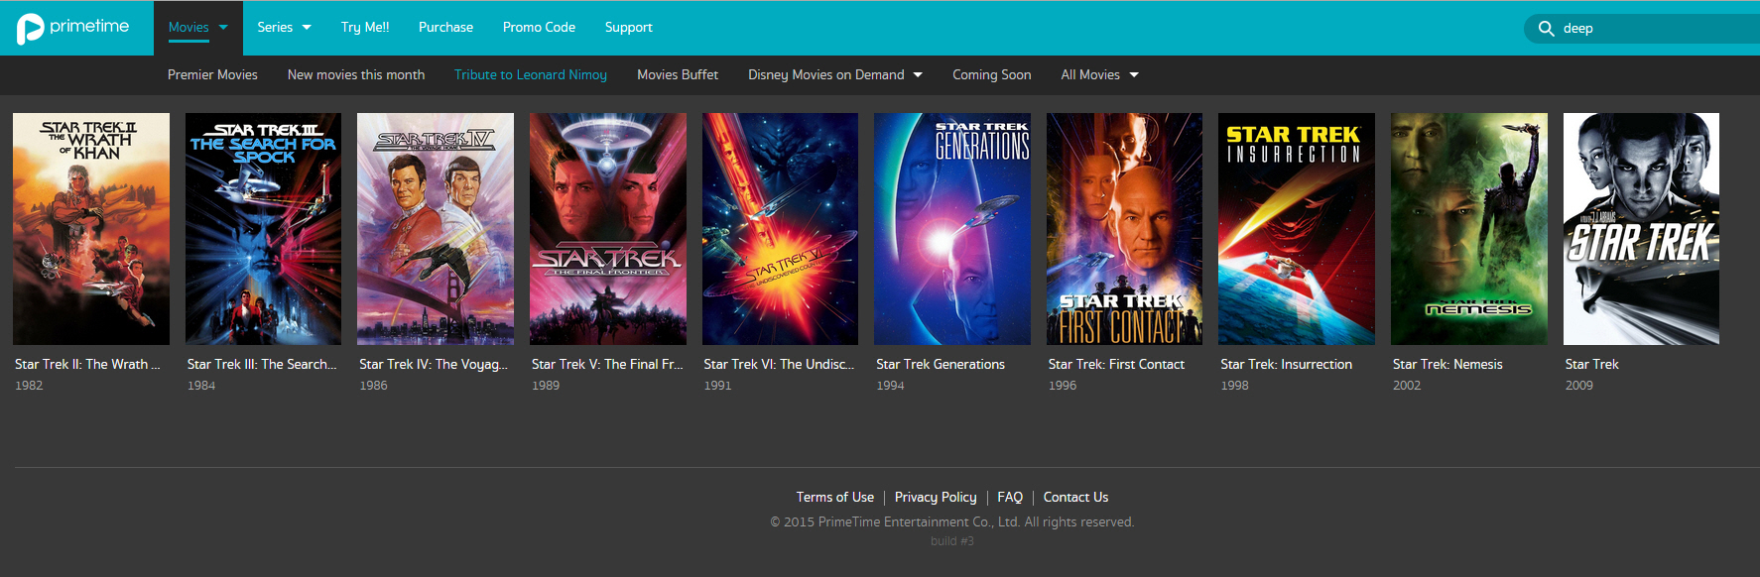Click 'Star Trek: Nemesis' title text
Screen dimensions: 1760x577
tap(1447, 365)
